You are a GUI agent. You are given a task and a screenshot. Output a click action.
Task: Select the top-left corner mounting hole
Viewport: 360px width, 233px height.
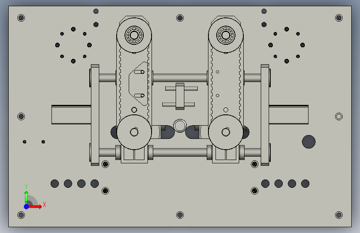pyautogui.click(x=21, y=18)
